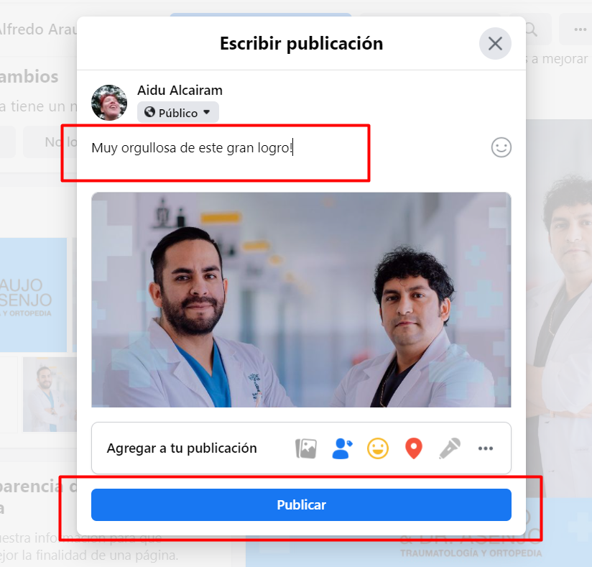Viewport: 592px width, 567px height.
Task: Open the microphone Q&A icon
Action: point(450,448)
